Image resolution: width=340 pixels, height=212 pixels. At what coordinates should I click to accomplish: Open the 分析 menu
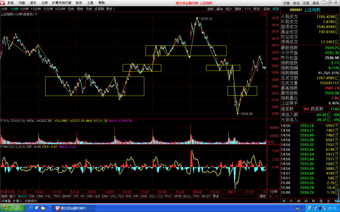[44, 3]
